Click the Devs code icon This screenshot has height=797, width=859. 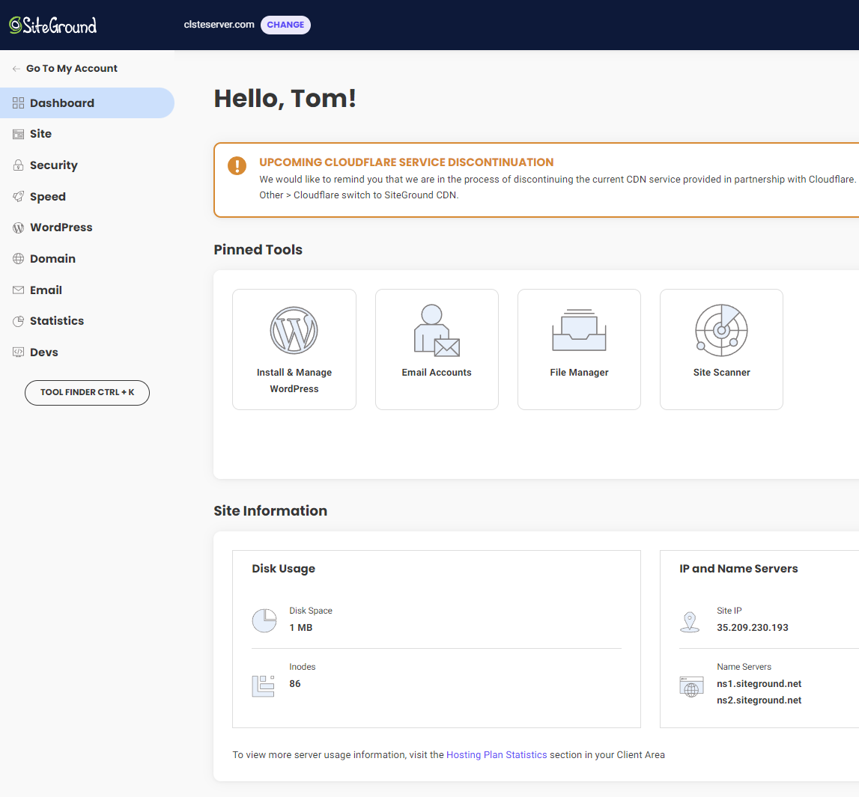18,352
